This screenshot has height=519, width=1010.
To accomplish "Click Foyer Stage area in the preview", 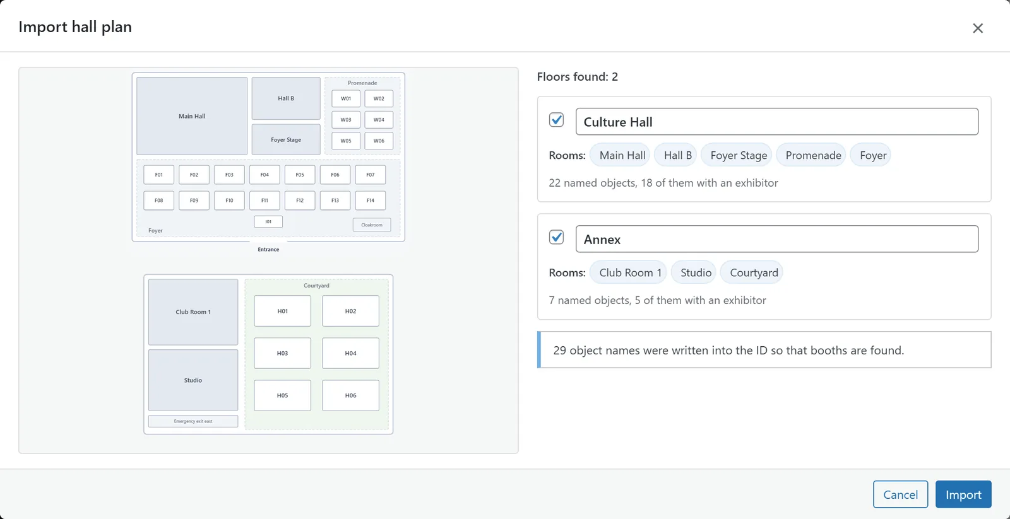I will click(x=286, y=140).
